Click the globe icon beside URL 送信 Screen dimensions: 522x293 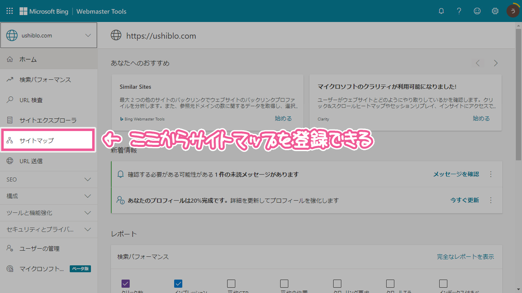(x=10, y=161)
